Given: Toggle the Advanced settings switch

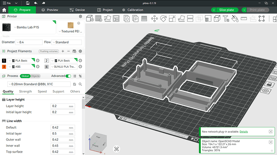Looking at the screenshot, I should coord(68,76).
